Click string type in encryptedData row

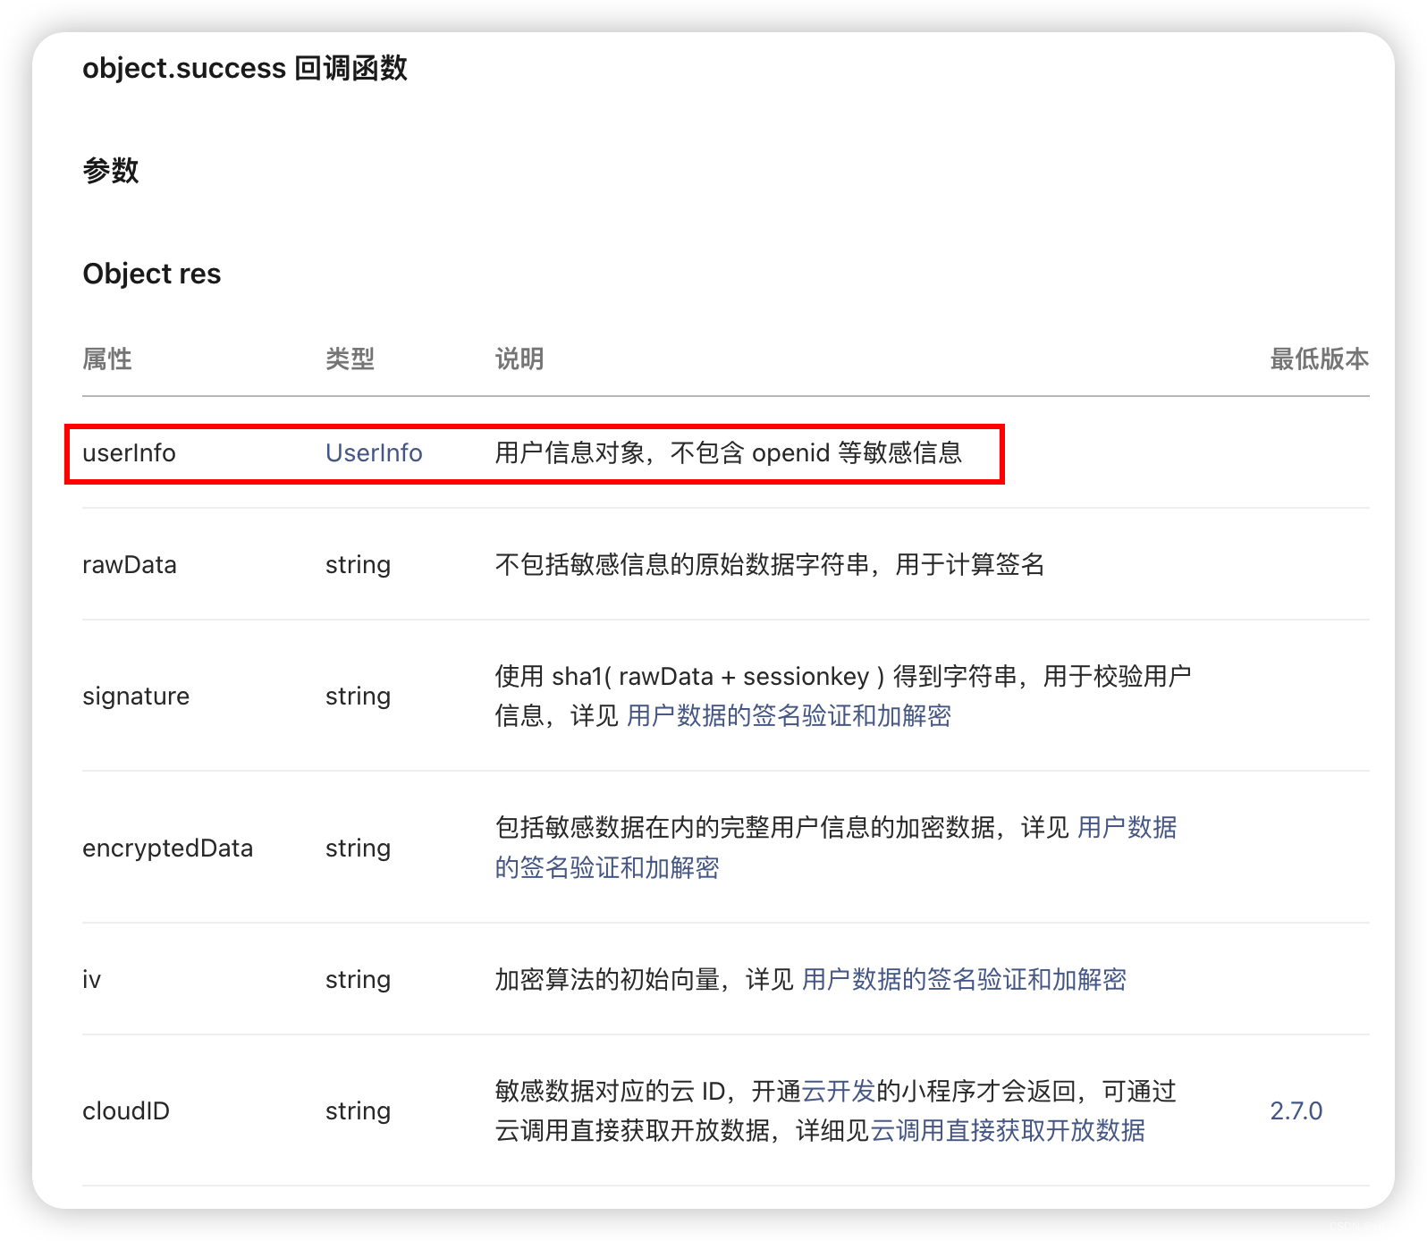coord(358,848)
